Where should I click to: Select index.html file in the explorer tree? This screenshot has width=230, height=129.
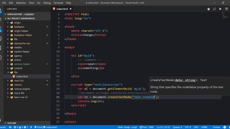27,76
